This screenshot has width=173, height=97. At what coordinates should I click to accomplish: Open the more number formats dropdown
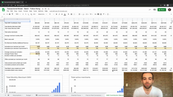pyautogui.click(x=34, y=14)
